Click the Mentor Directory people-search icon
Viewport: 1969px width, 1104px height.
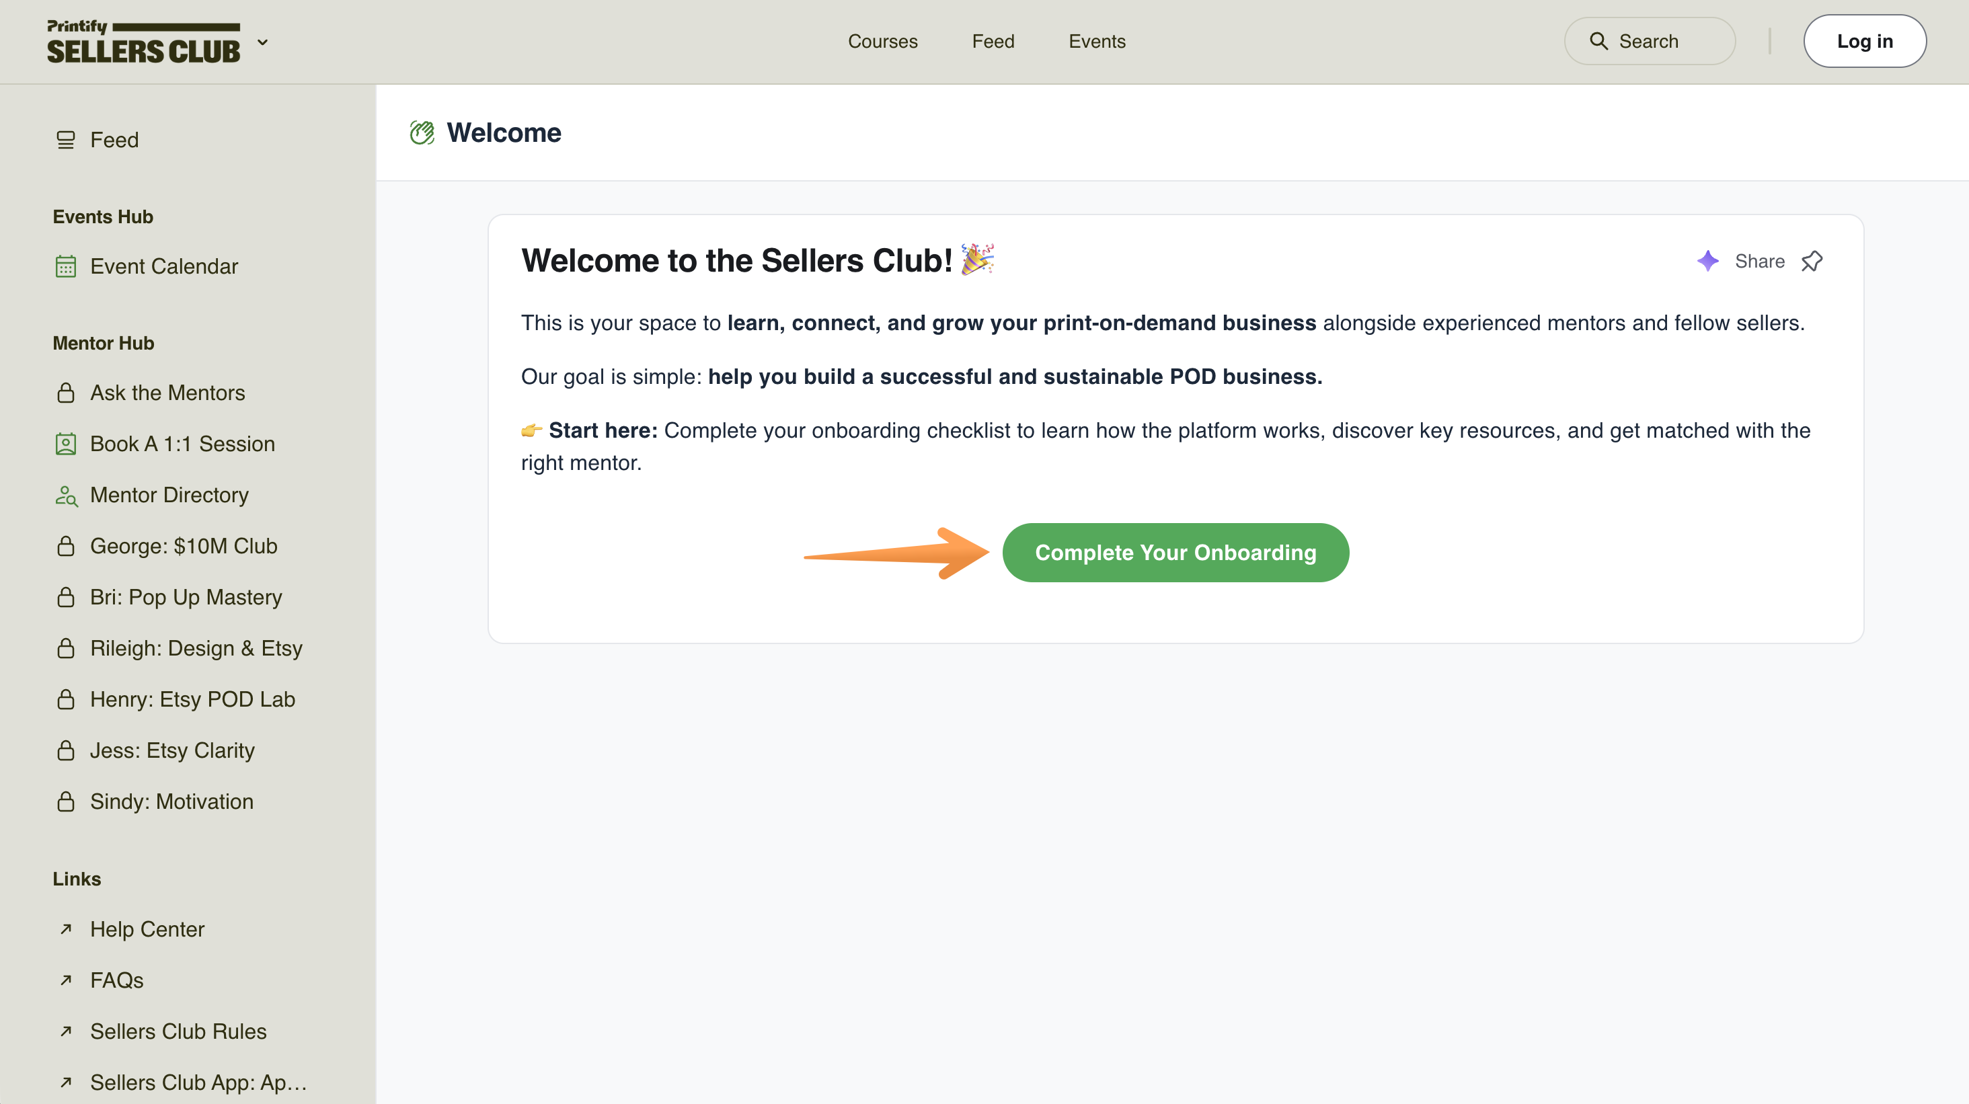(x=66, y=495)
